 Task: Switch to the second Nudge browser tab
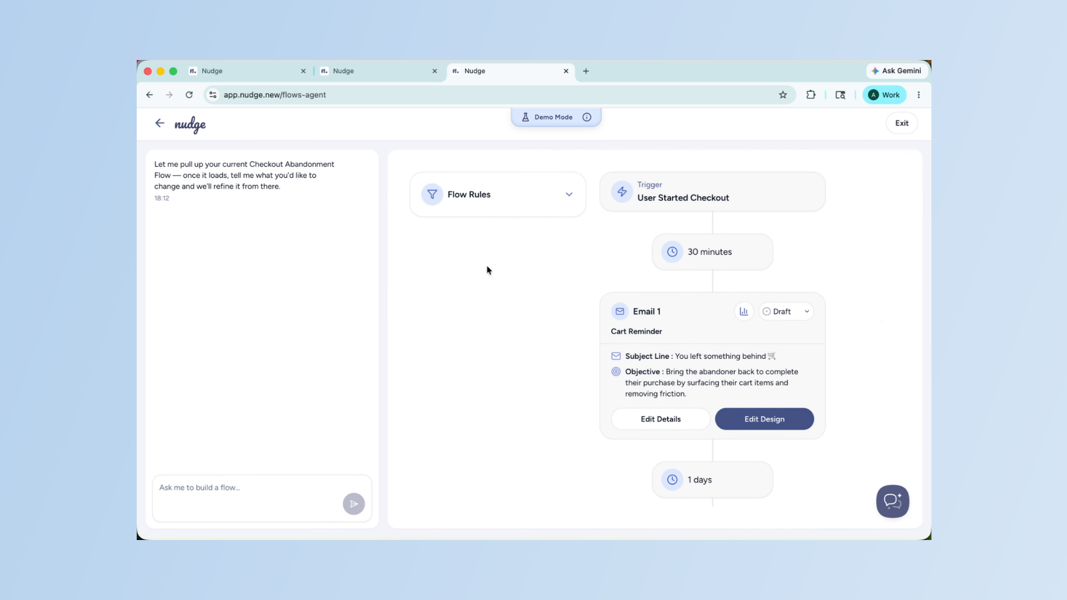click(378, 71)
